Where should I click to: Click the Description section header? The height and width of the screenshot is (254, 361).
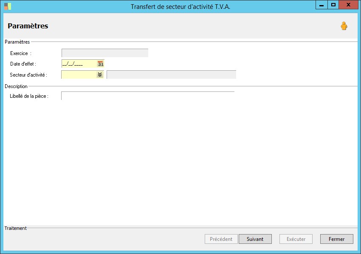click(16, 86)
